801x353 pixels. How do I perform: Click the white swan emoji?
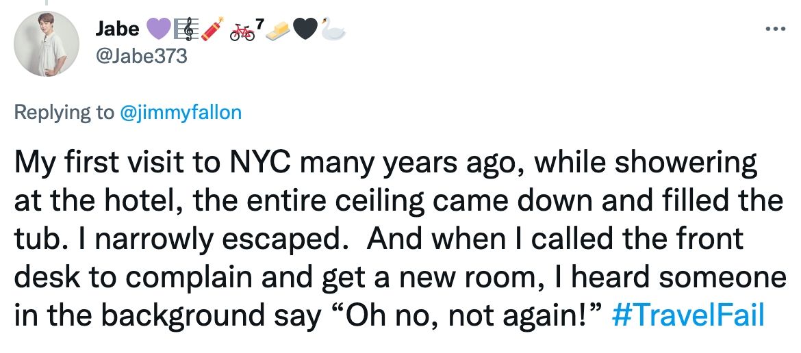pos(333,29)
